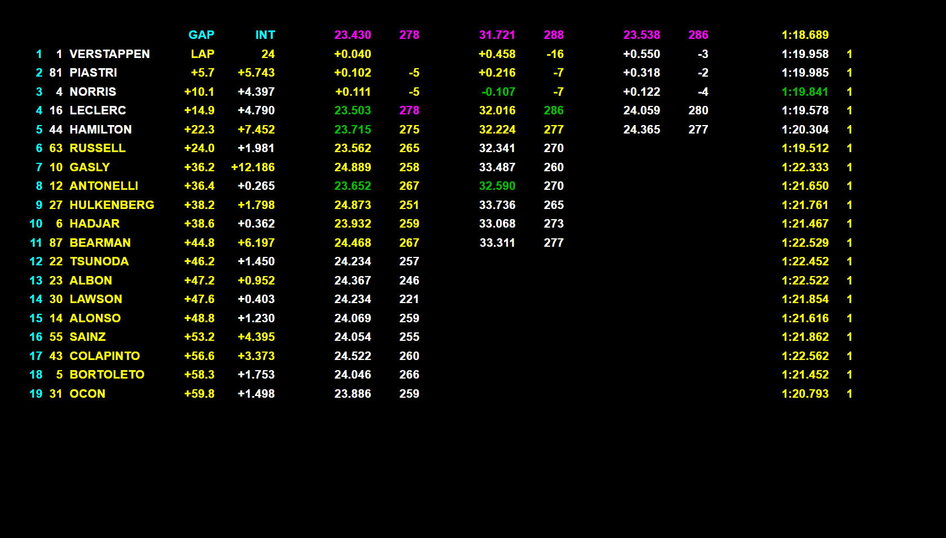
Task: Select ALONSO driver name
Action: [x=95, y=318]
